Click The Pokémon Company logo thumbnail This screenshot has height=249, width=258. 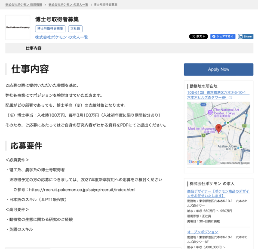pos(18,28)
